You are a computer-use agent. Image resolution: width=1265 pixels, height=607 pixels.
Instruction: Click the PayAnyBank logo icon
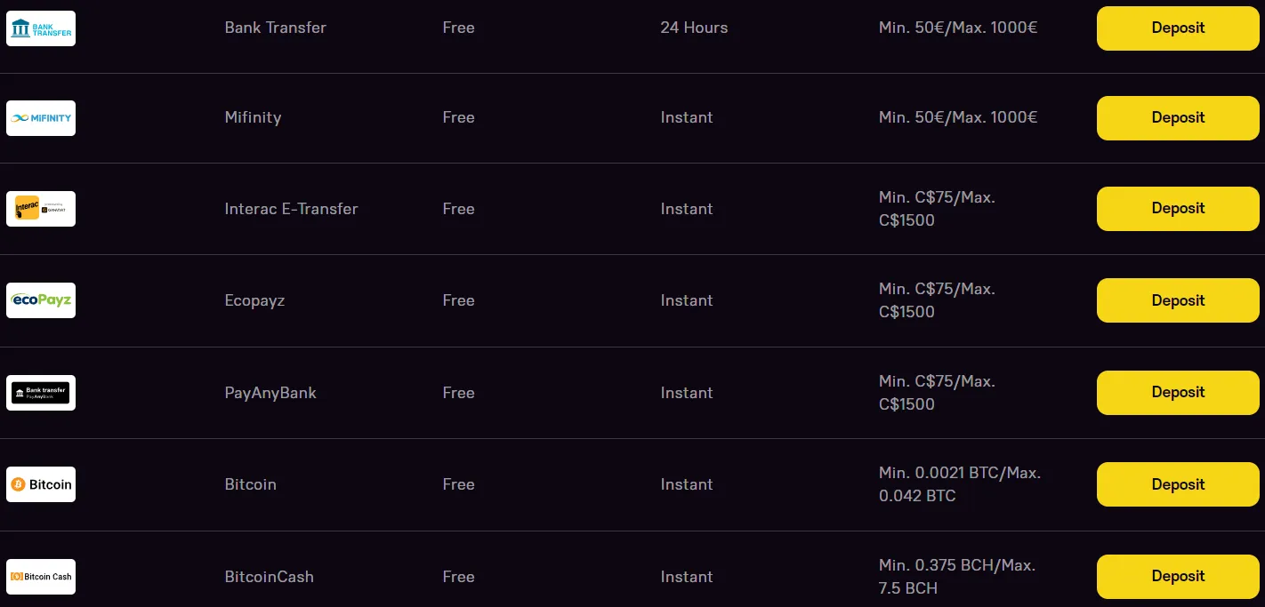coord(41,393)
